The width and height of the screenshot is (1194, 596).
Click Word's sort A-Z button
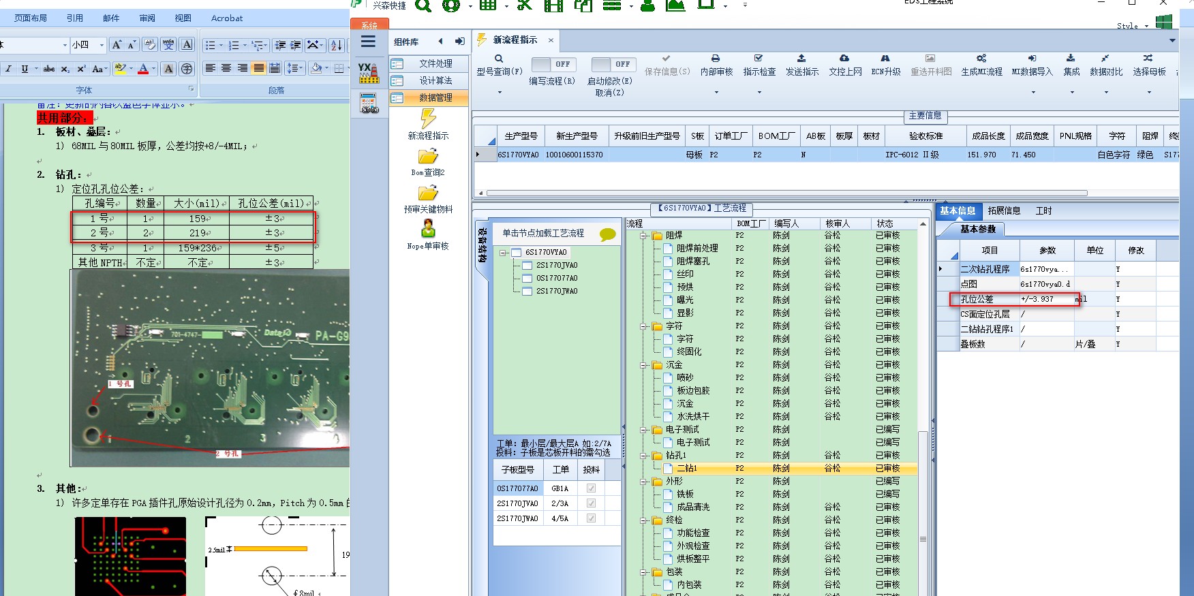click(x=336, y=45)
